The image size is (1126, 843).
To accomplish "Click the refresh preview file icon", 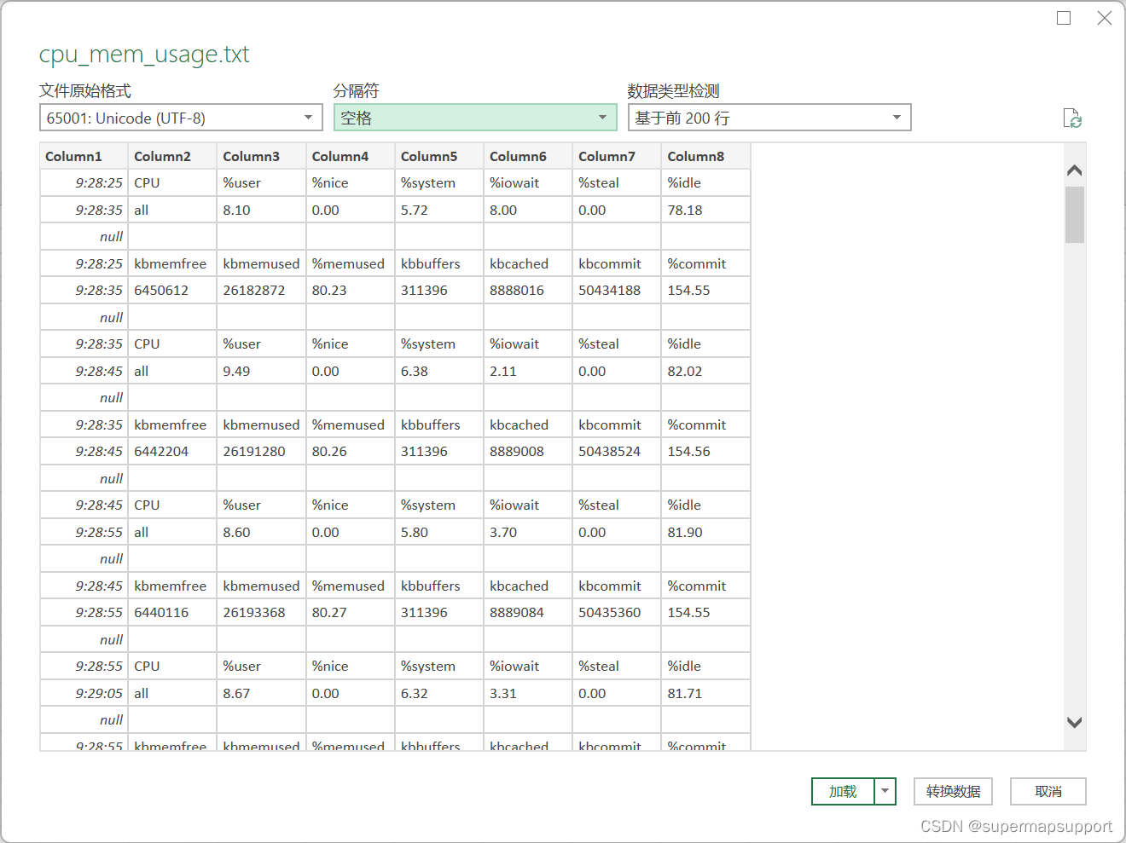I will click(1072, 118).
